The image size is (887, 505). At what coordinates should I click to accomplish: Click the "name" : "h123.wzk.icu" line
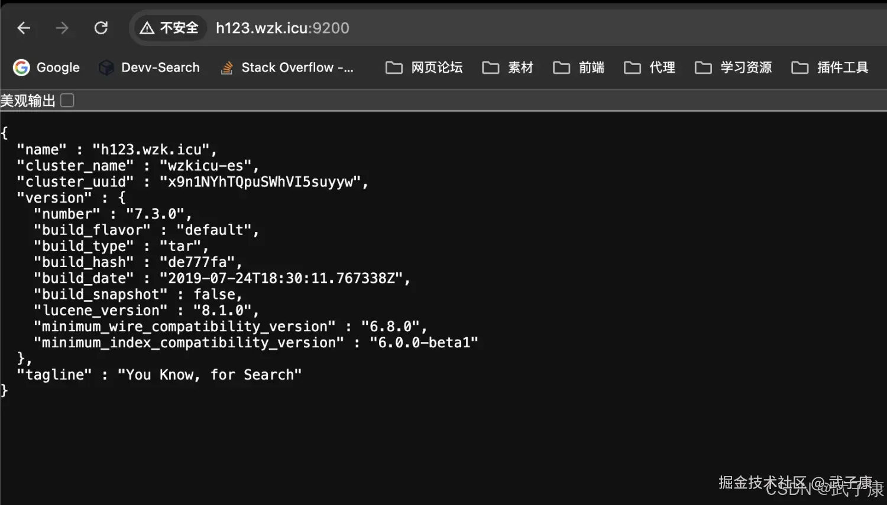(x=117, y=149)
